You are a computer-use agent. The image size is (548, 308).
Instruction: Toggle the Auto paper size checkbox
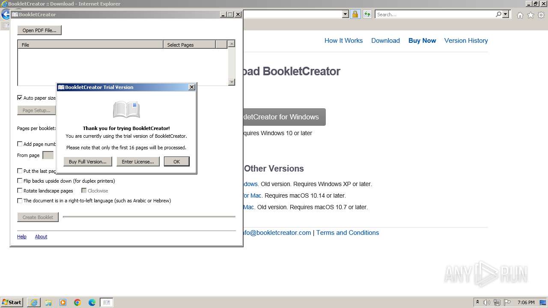[x=20, y=98]
